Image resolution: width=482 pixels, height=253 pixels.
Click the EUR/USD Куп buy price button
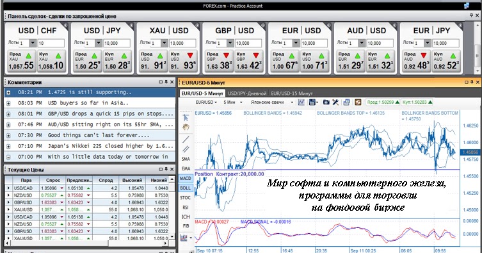[x=314, y=61]
